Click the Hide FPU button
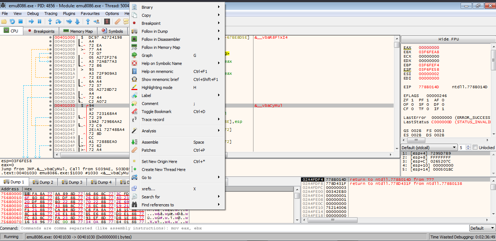Viewport: 496px width, 241px height. (448, 39)
